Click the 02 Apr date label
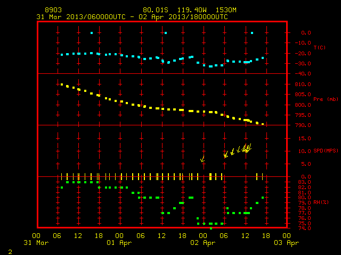 tap(202, 243)
